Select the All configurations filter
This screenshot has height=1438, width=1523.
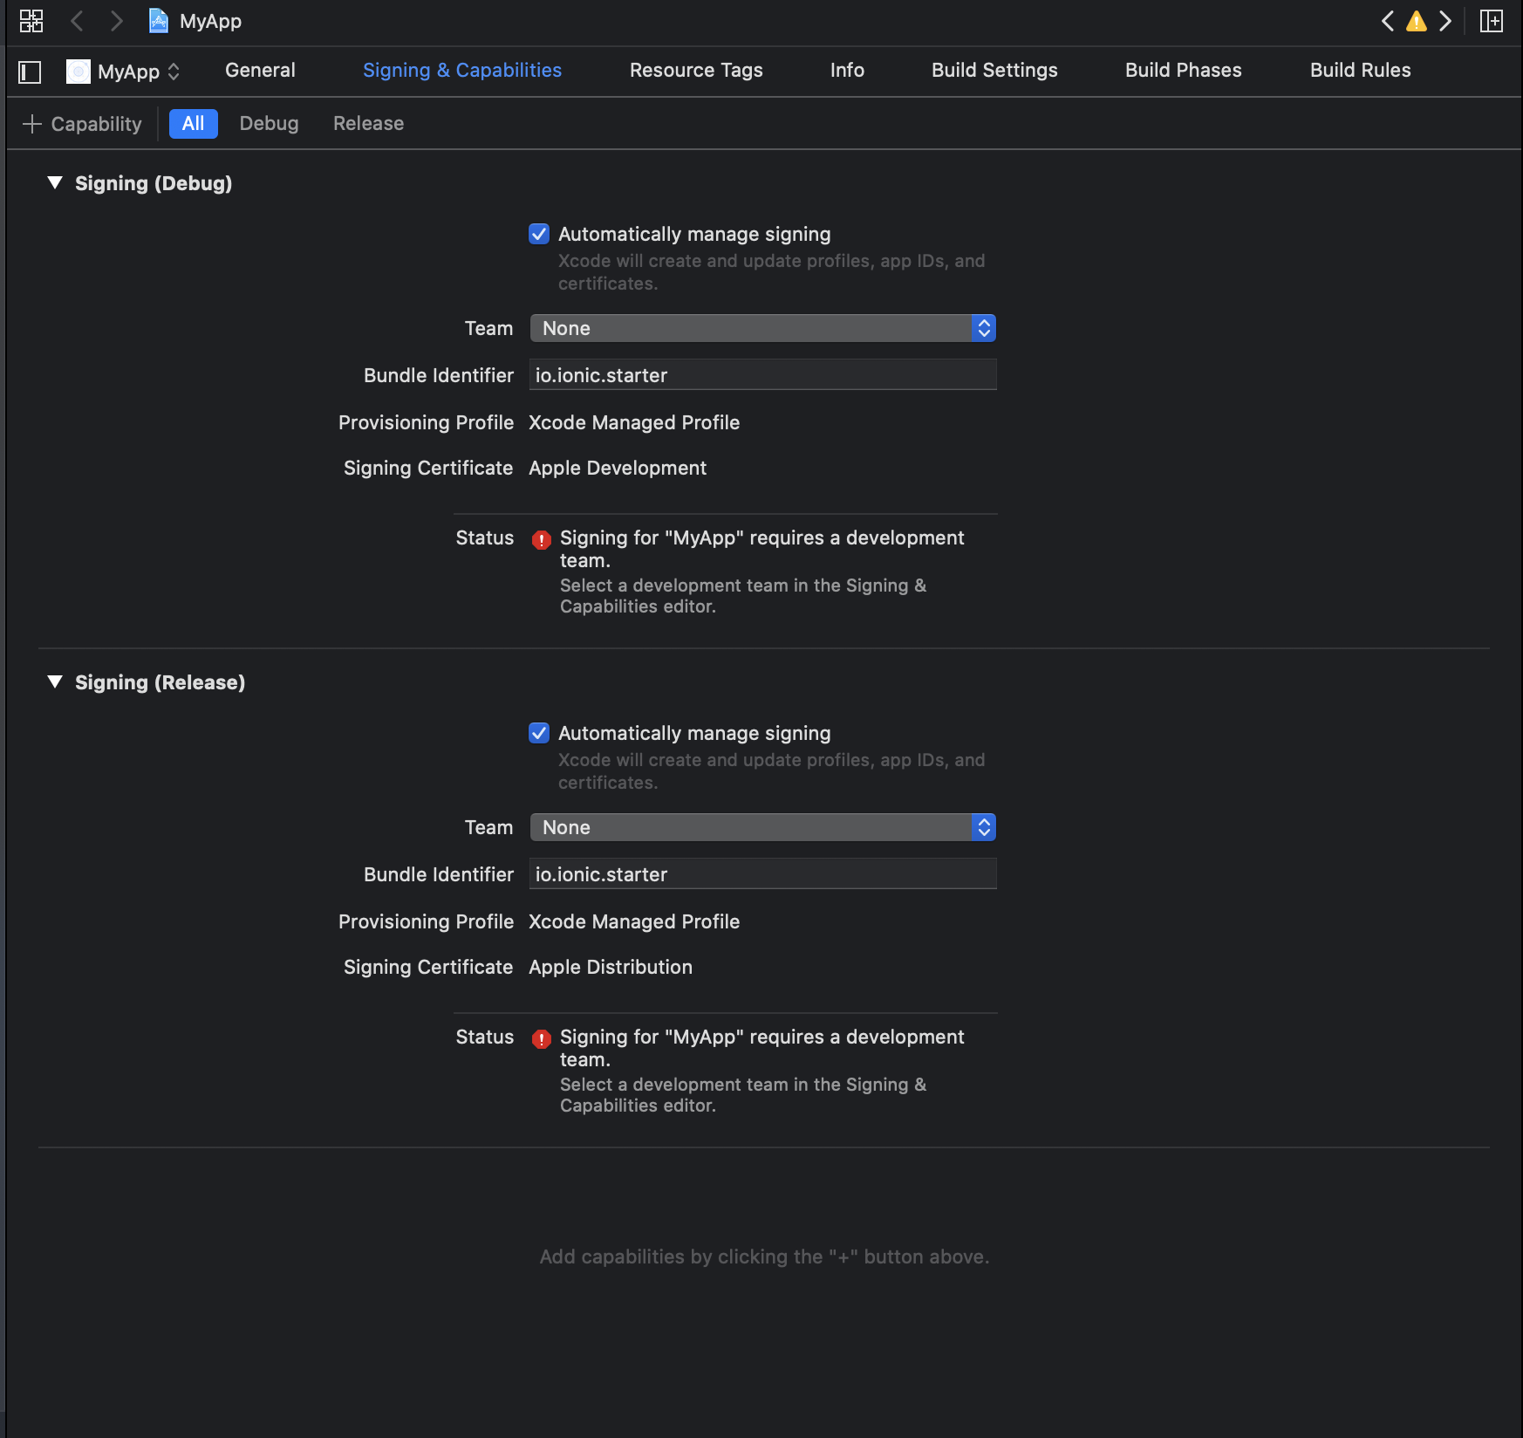[194, 123]
